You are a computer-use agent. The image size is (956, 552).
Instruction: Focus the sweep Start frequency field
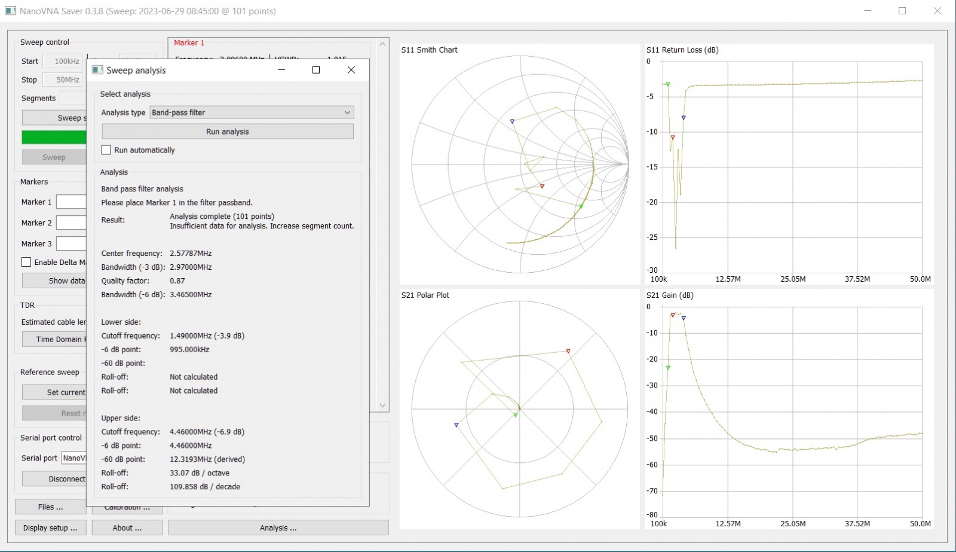tap(63, 61)
